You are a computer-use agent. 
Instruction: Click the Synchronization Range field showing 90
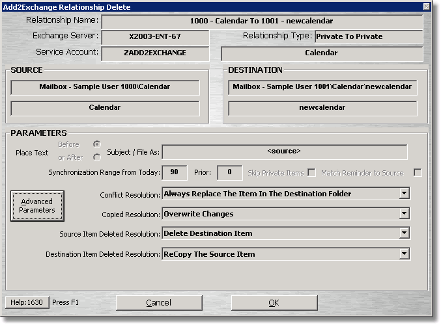coord(175,172)
